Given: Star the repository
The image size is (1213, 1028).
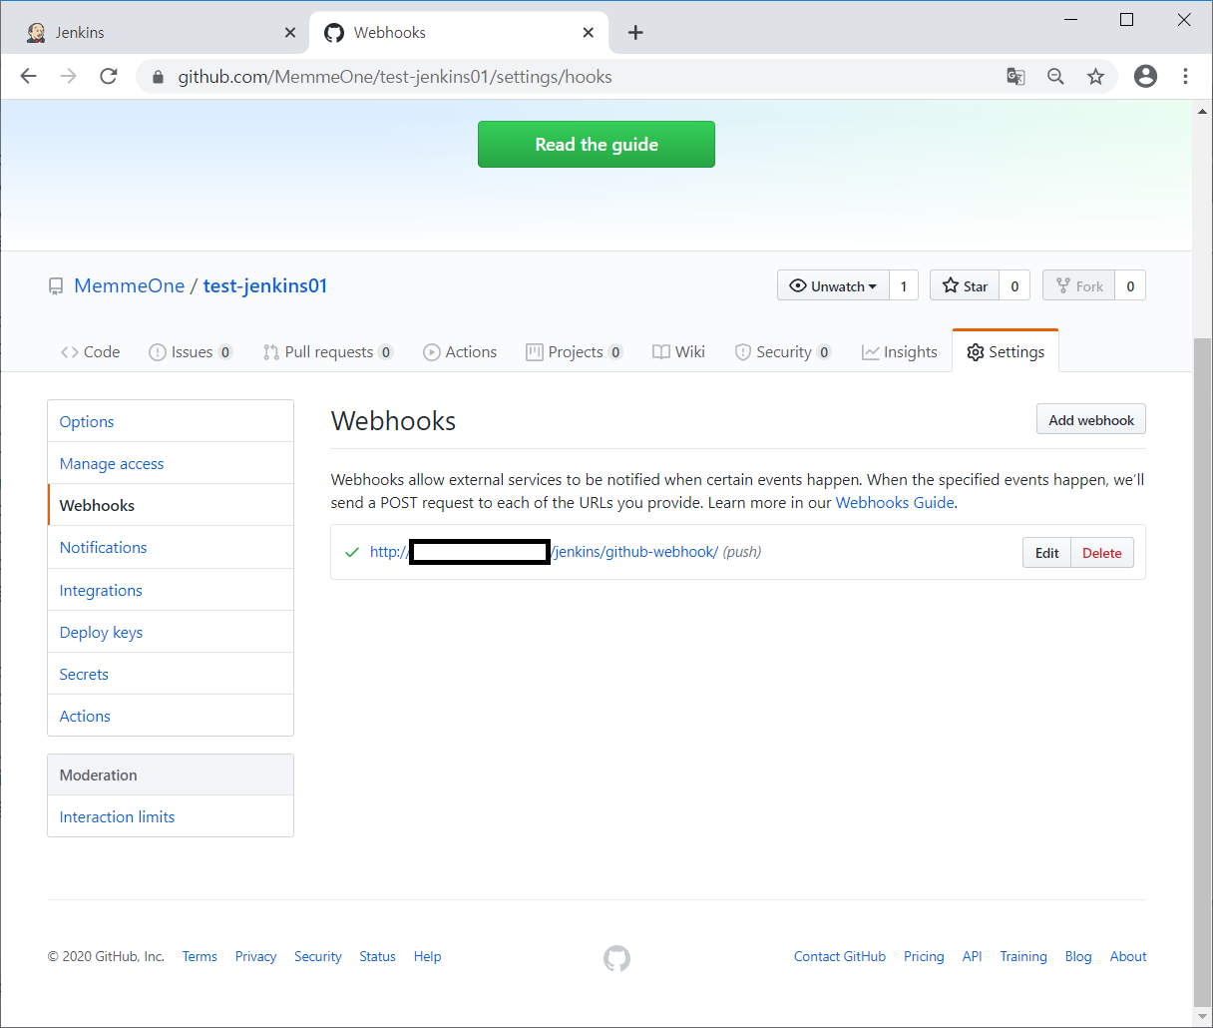Looking at the screenshot, I should [x=965, y=285].
